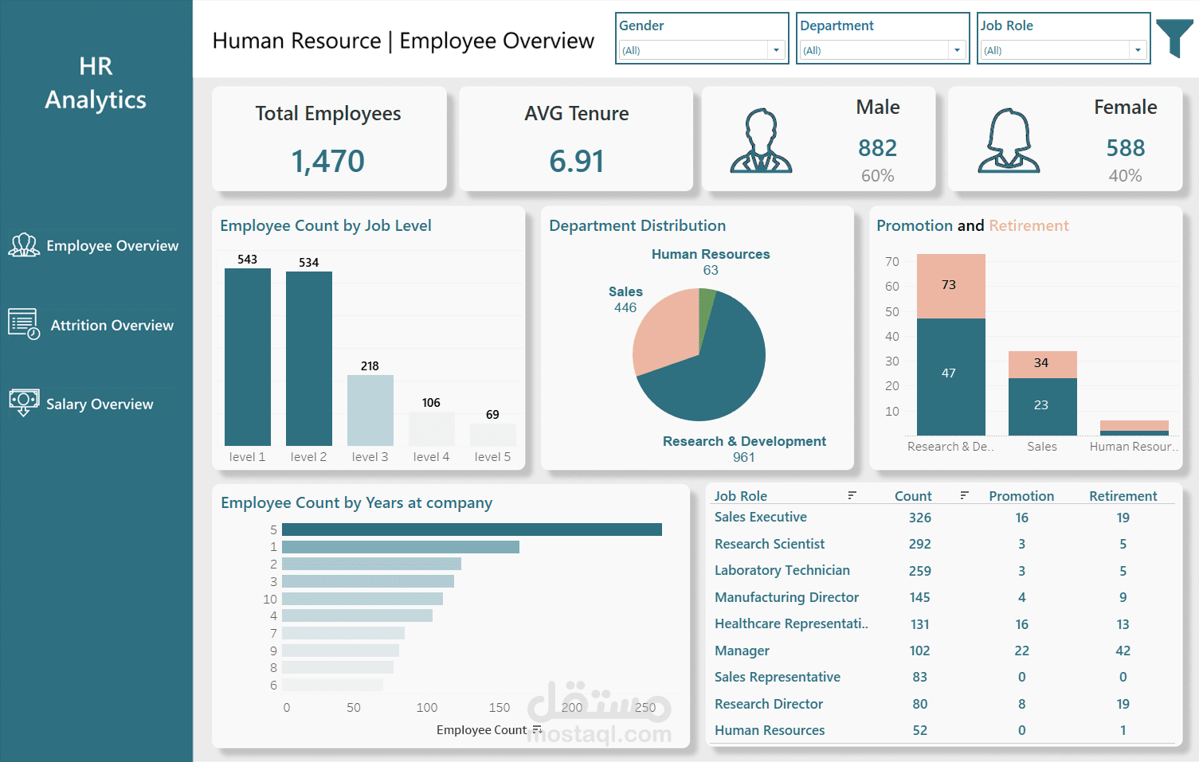Click sort icon beside Count header
This screenshot has width=1199, height=762.
(x=964, y=495)
